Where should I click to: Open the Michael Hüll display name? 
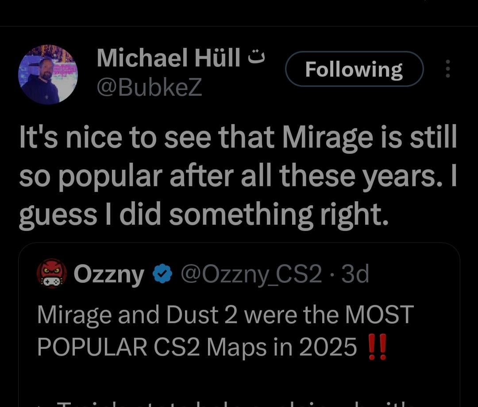tap(168, 58)
